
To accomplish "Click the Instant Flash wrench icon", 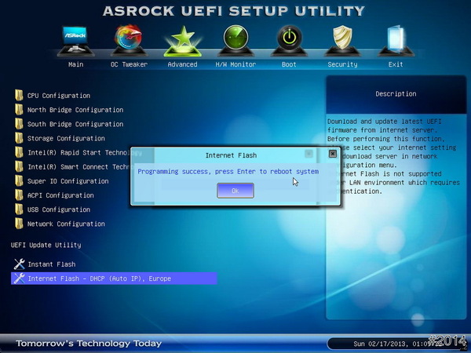I will [19, 264].
